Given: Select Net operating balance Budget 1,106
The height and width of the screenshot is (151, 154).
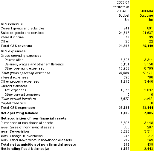Looking at the screenshot, I should [x=125, y=113].
